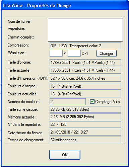This screenshot has height=167, width=129.
Task: Click the Compression field showing GIF - LZW
Action: (x=85, y=46)
